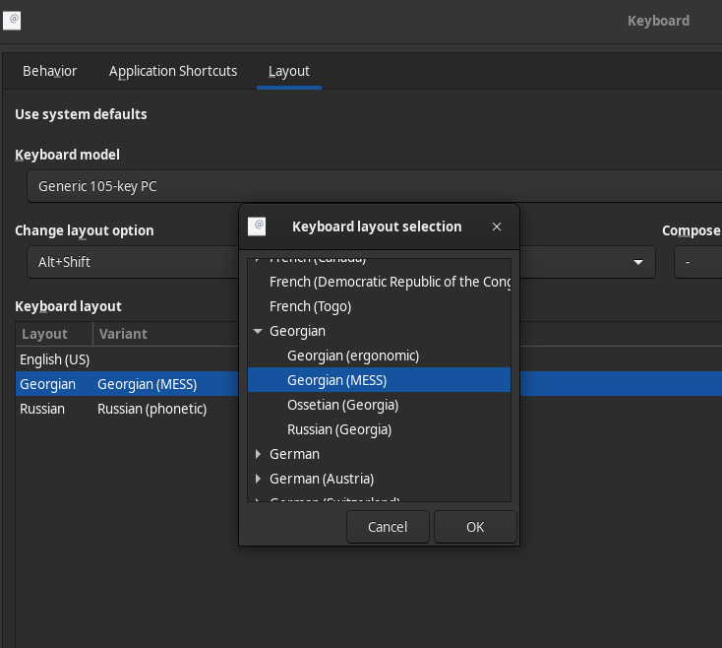Select Georgian (ergonomic) variant

coord(379,356)
